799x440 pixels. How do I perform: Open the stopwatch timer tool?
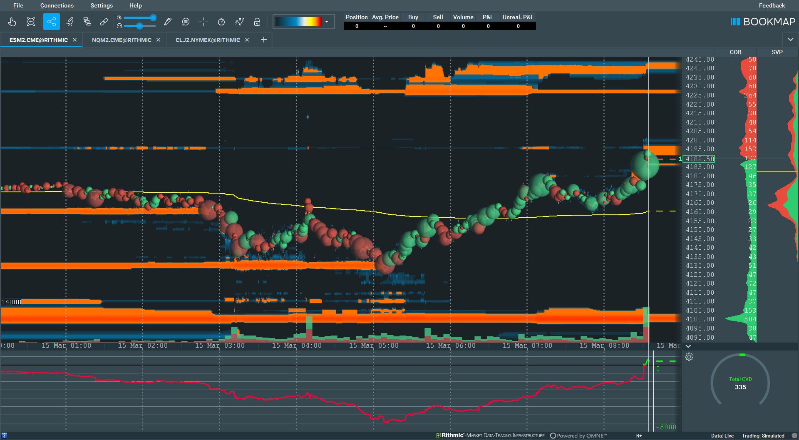221,22
